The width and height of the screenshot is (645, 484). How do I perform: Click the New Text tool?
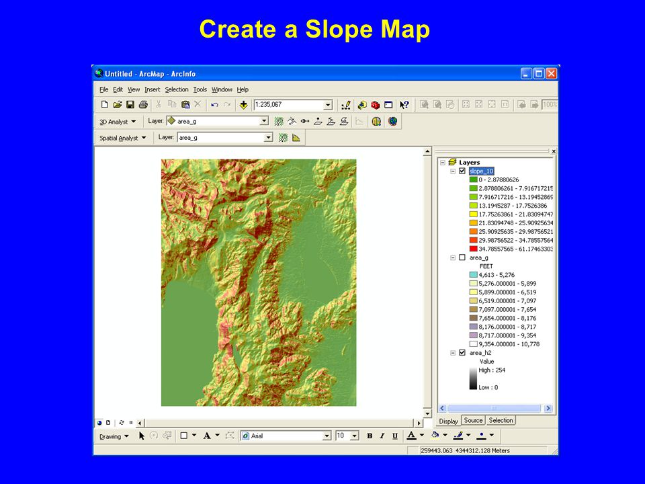[x=207, y=436]
